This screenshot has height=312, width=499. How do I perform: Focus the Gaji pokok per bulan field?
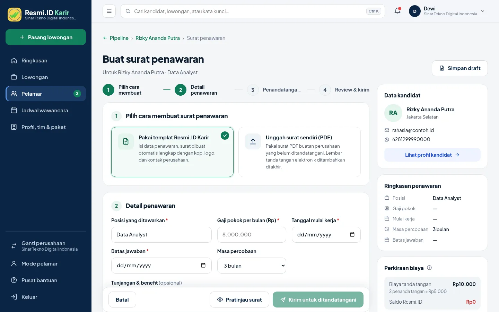coord(252,235)
